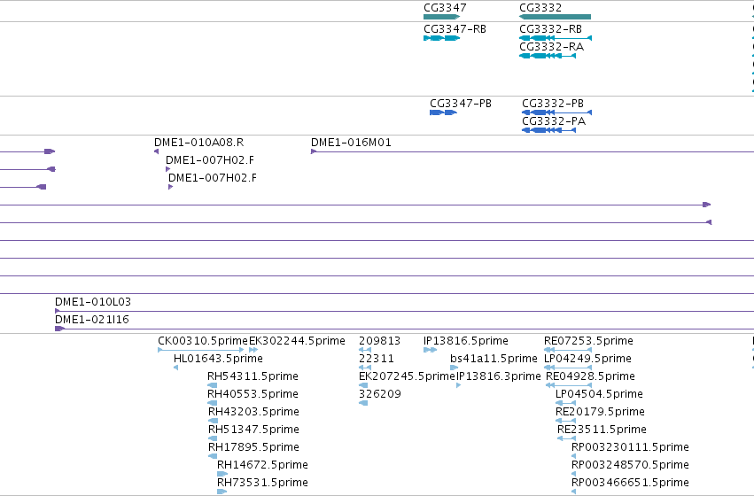This screenshot has width=754, height=496.
Task: Click the arrow glyph beneath 326209
Action: pyautogui.click(x=363, y=403)
